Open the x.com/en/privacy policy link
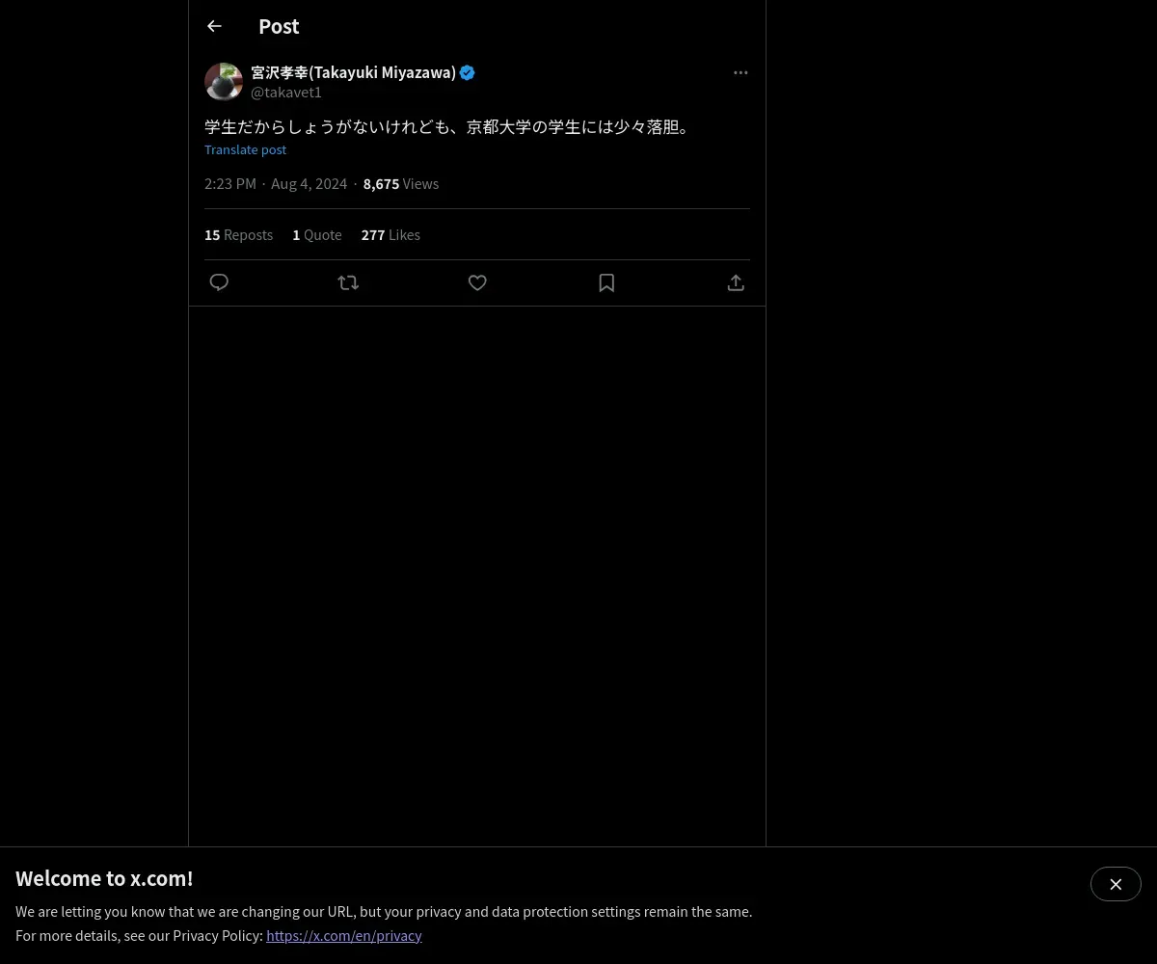Viewport: 1157px width, 964px height. (344, 935)
